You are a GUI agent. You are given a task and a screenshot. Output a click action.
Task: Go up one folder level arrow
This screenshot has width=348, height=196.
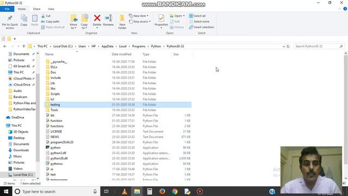24,46
